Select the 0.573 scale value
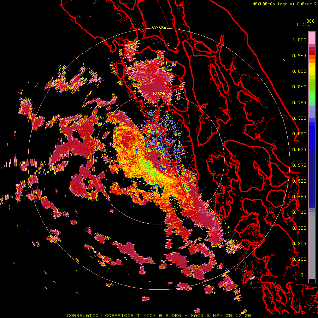Viewport: 318px width, 318px height. [299, 165]
